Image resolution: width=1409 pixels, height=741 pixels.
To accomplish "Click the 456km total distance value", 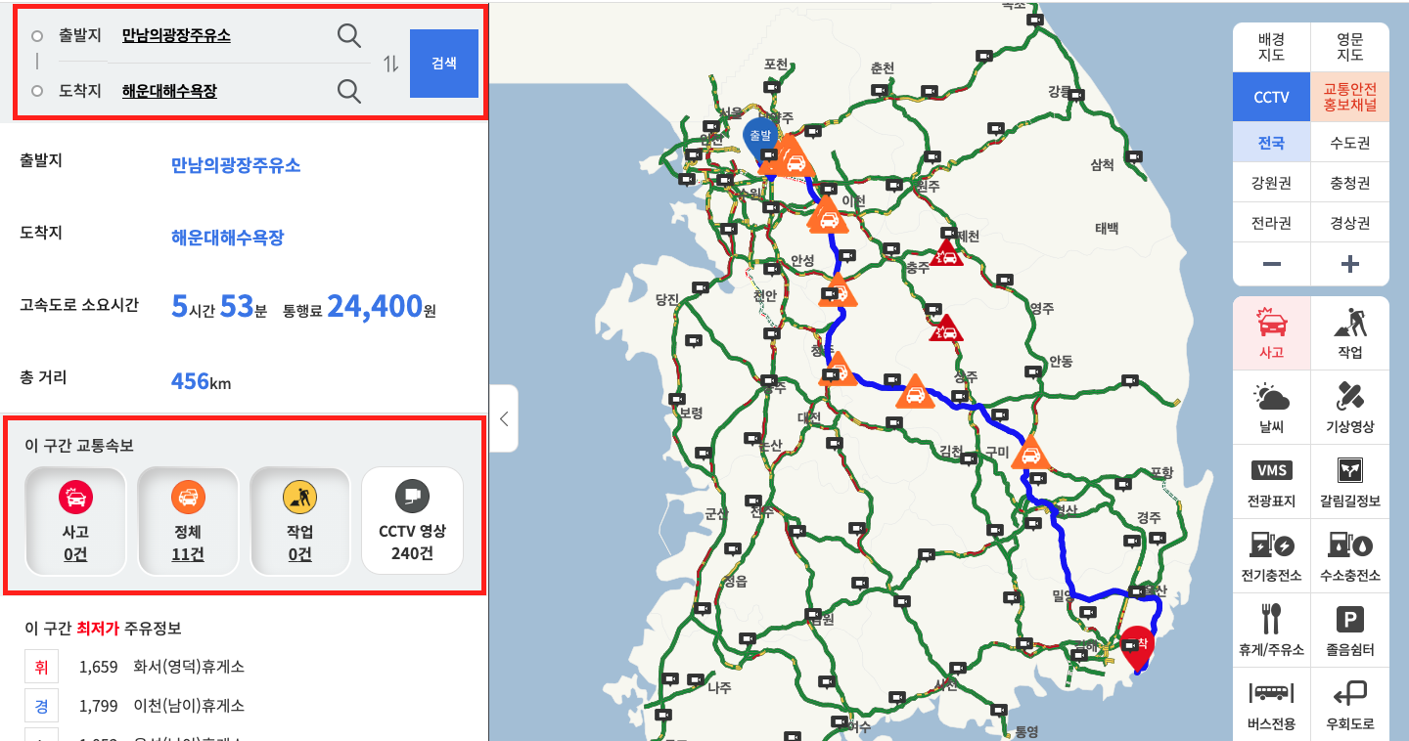I will tap(201, 381).
